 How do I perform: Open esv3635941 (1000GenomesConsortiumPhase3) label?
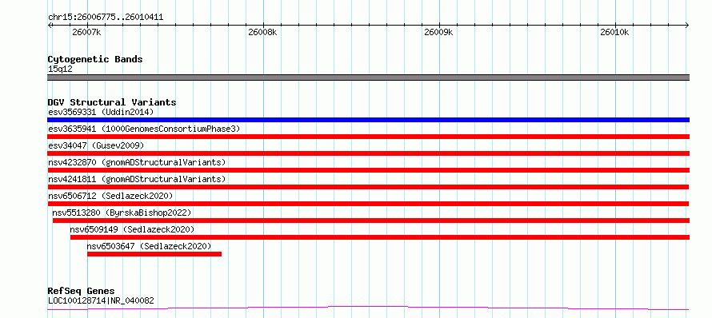point(144,129)
